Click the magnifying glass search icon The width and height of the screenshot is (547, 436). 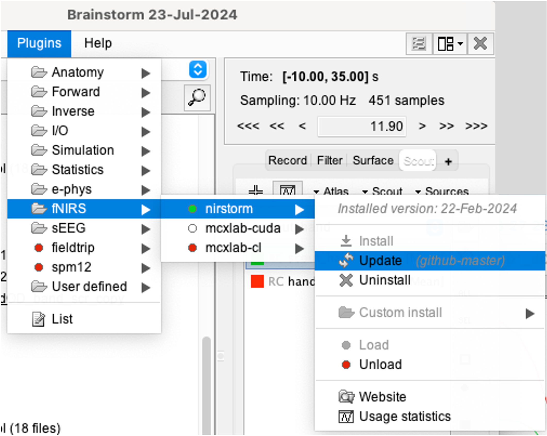click(x=197, y=97)
